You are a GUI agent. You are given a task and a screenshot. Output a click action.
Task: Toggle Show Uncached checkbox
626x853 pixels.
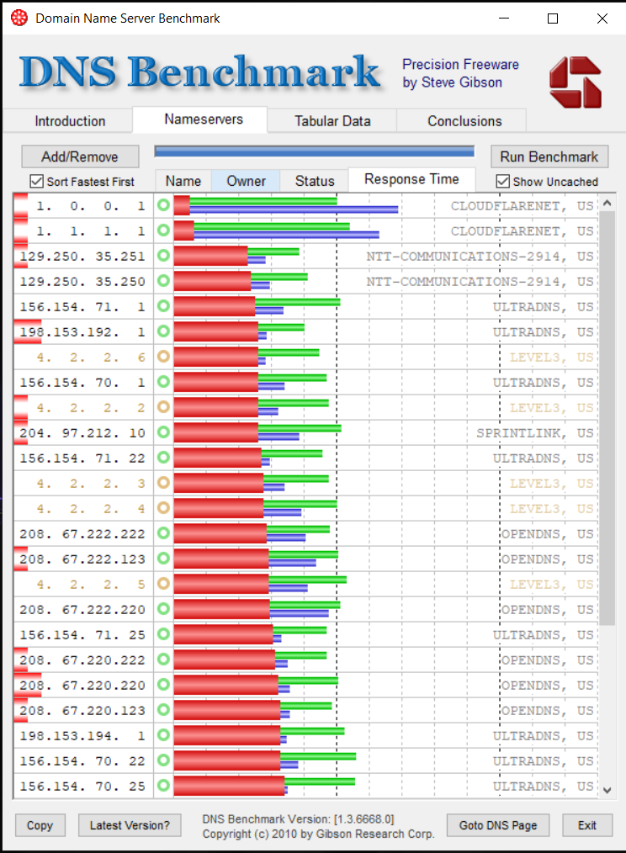point(503,181)
